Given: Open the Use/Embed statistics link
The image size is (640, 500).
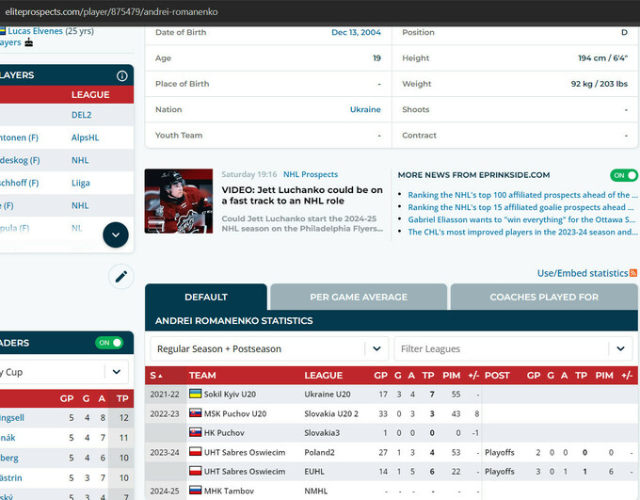Looking at the screenshot, I should pyautogui.click(x=582, y=273).
